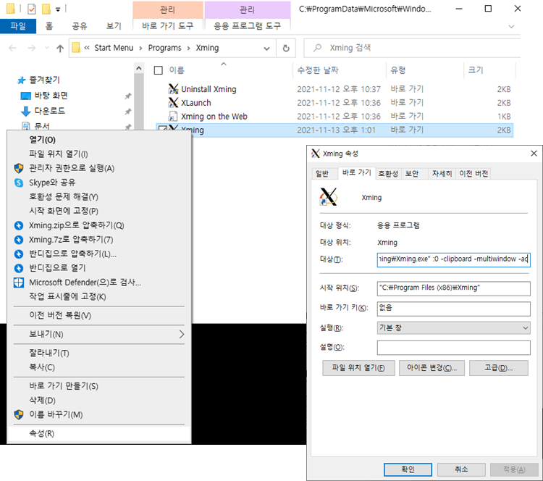The width and height of the screenshot is (543, 481).
Task: Toggle the checkbox on the selected Xming row
Action: [x=161, y=129]
